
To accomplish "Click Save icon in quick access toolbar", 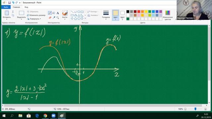I will (9, 3).
